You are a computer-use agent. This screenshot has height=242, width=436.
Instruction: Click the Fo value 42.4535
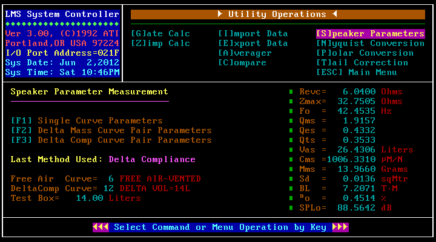point(357,111)
